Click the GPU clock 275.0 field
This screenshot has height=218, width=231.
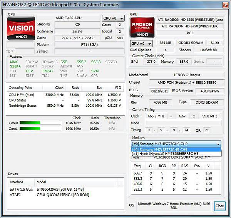(151, 62)
